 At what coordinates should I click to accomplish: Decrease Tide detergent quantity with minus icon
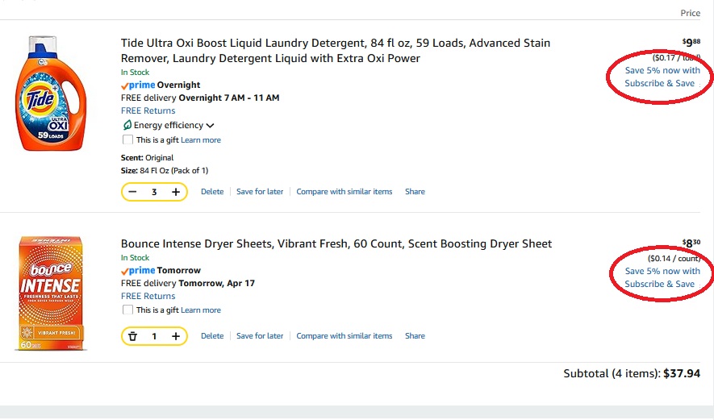(133, 192)
